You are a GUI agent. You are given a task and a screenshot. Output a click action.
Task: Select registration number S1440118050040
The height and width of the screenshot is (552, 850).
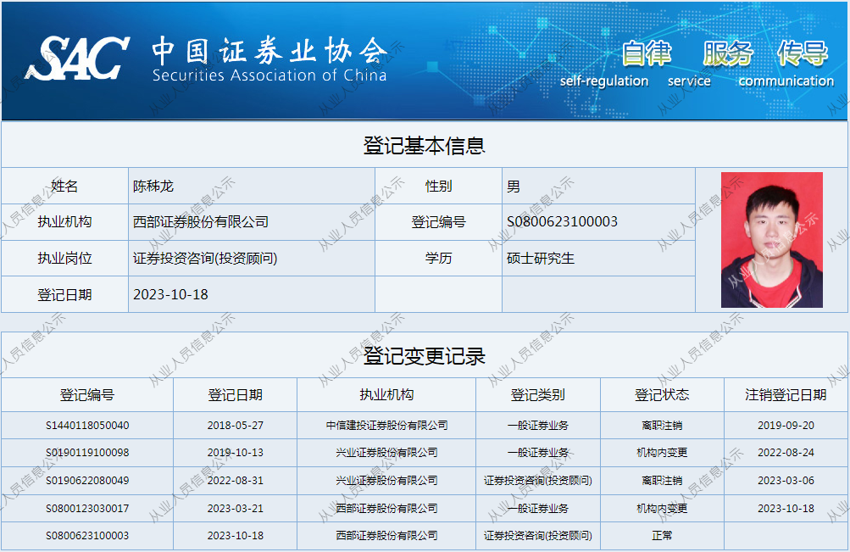[87, 426]
